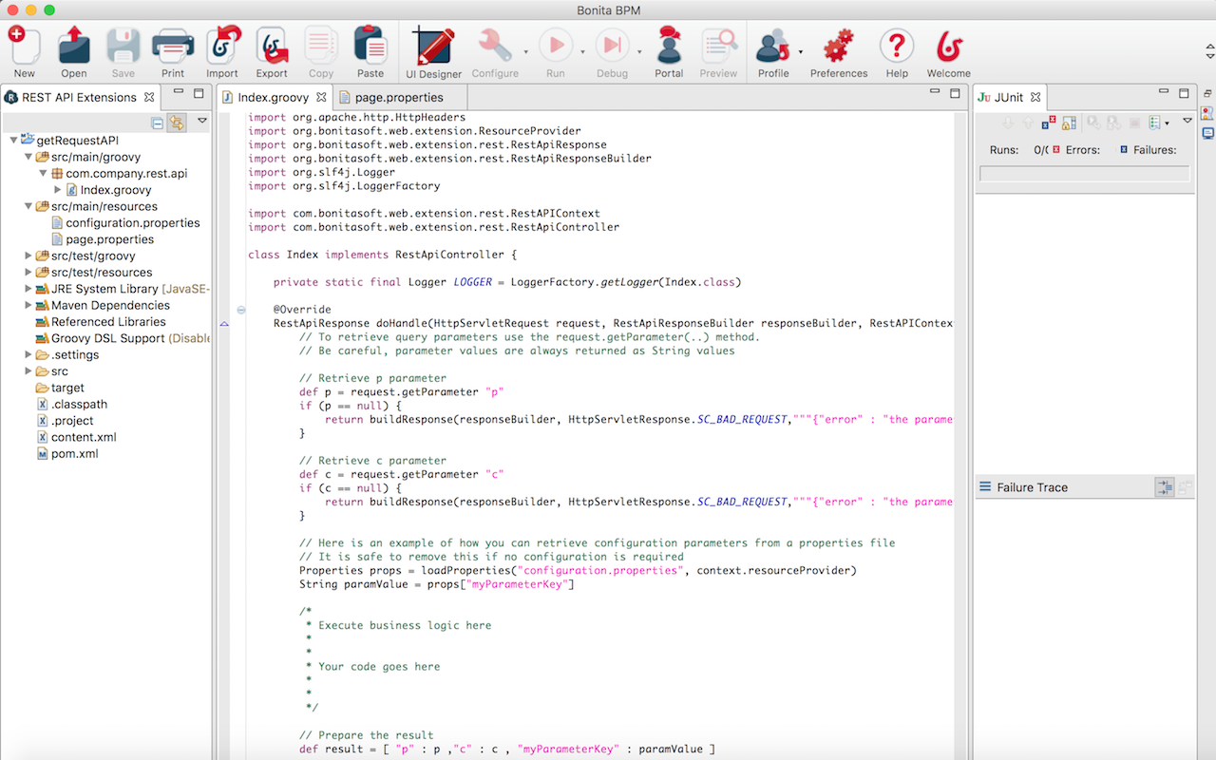Collapse the src/main/resources folder
This screenshot has height=760, width=1216.
coord(28,206)
